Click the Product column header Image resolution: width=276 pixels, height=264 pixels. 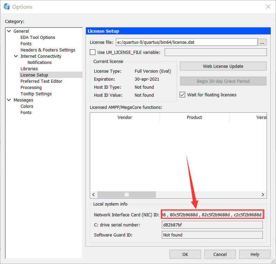(194, 117)
